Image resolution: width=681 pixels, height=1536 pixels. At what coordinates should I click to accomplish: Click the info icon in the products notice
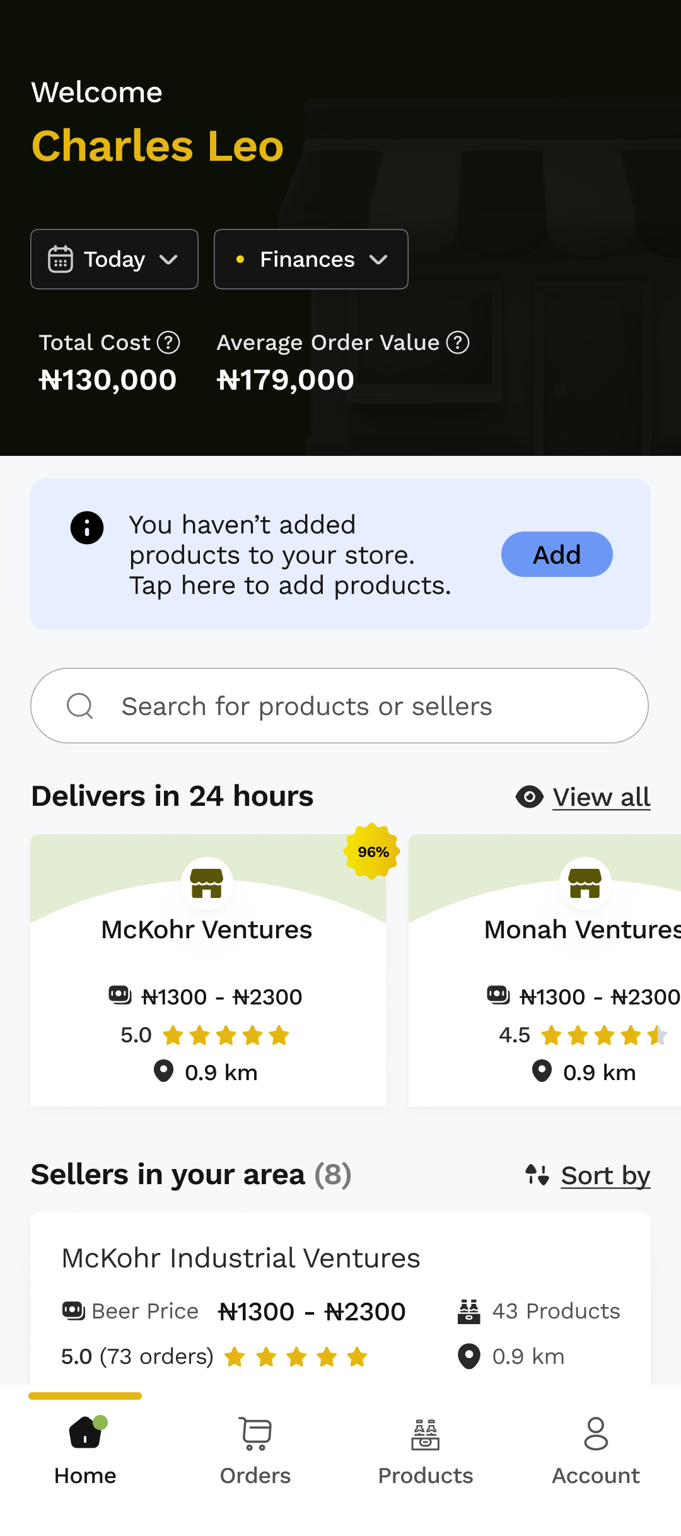[87, 528]
